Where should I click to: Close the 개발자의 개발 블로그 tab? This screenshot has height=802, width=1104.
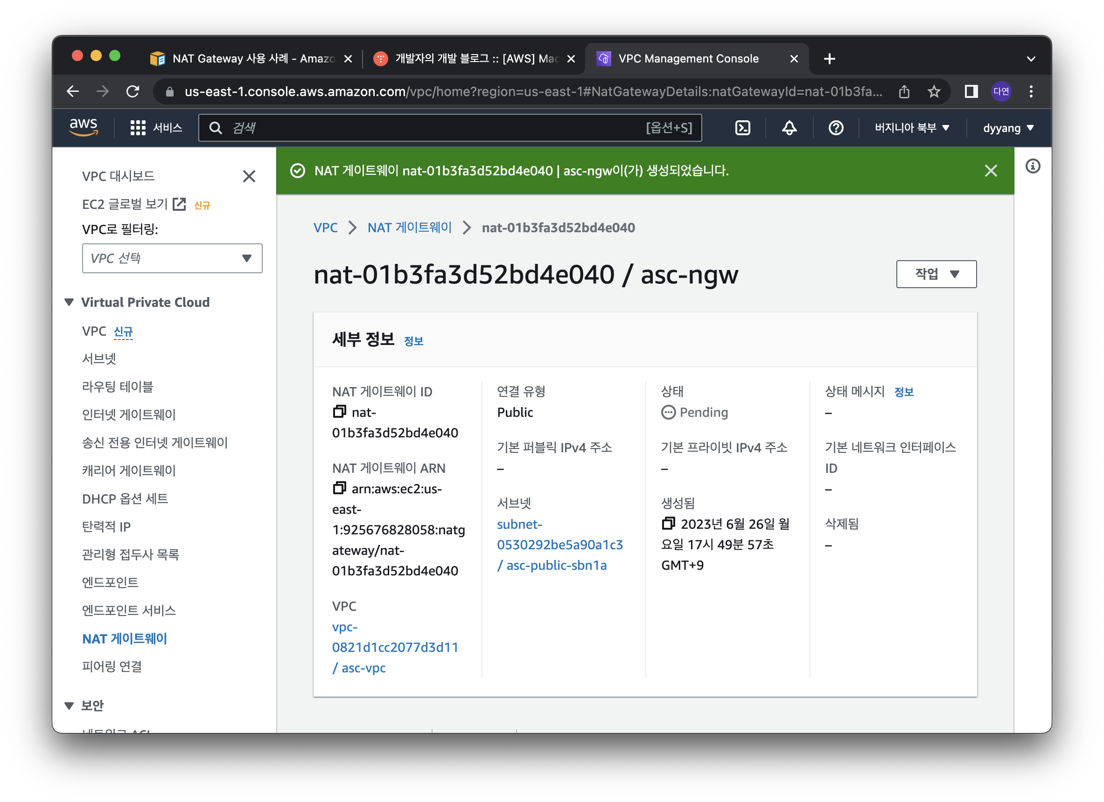tap(571, 59)
